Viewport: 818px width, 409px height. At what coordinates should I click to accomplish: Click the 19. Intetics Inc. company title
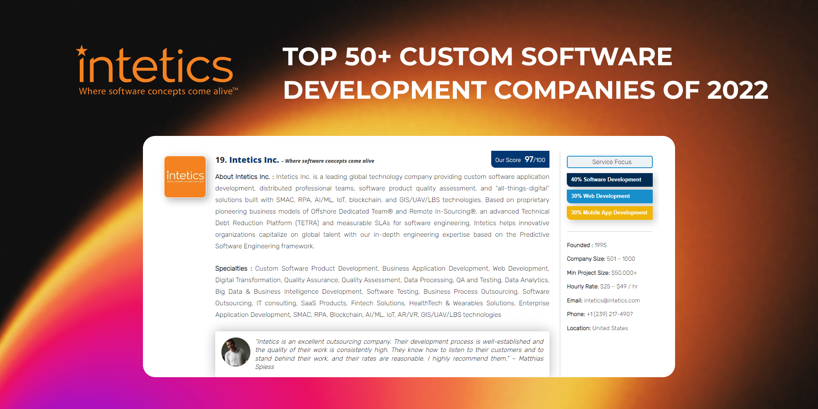[247, 160]
